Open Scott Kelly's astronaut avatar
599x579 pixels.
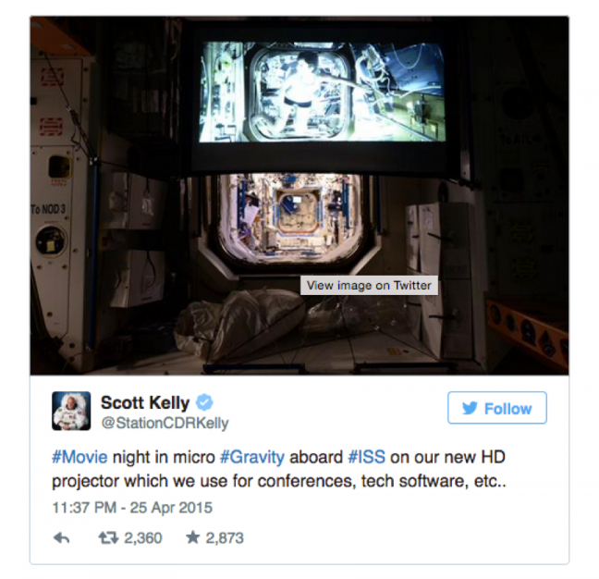(71, 411)
